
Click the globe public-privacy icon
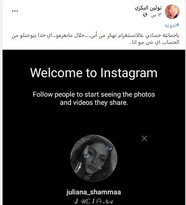pos(145,15)
